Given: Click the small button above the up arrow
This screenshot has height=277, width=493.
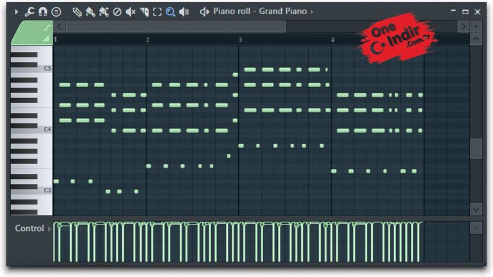Looking at the screenshot, I should click(x=476, y=27).
